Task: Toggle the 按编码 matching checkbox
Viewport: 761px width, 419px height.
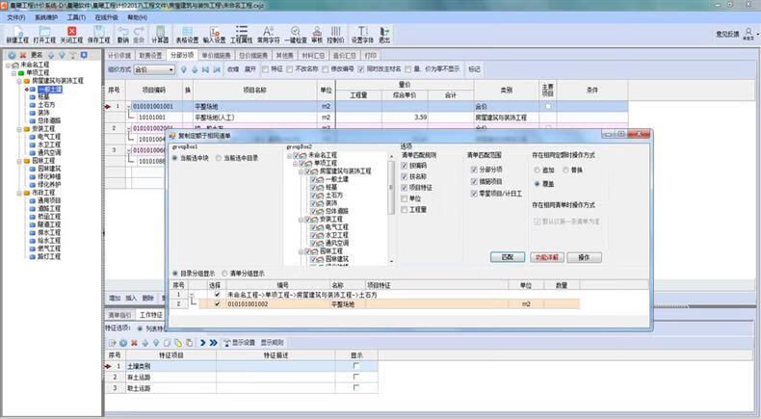Action: (405, 165)
